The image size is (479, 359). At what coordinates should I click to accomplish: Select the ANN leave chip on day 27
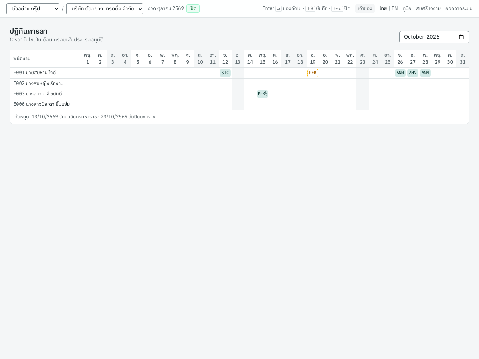point(413,73)
